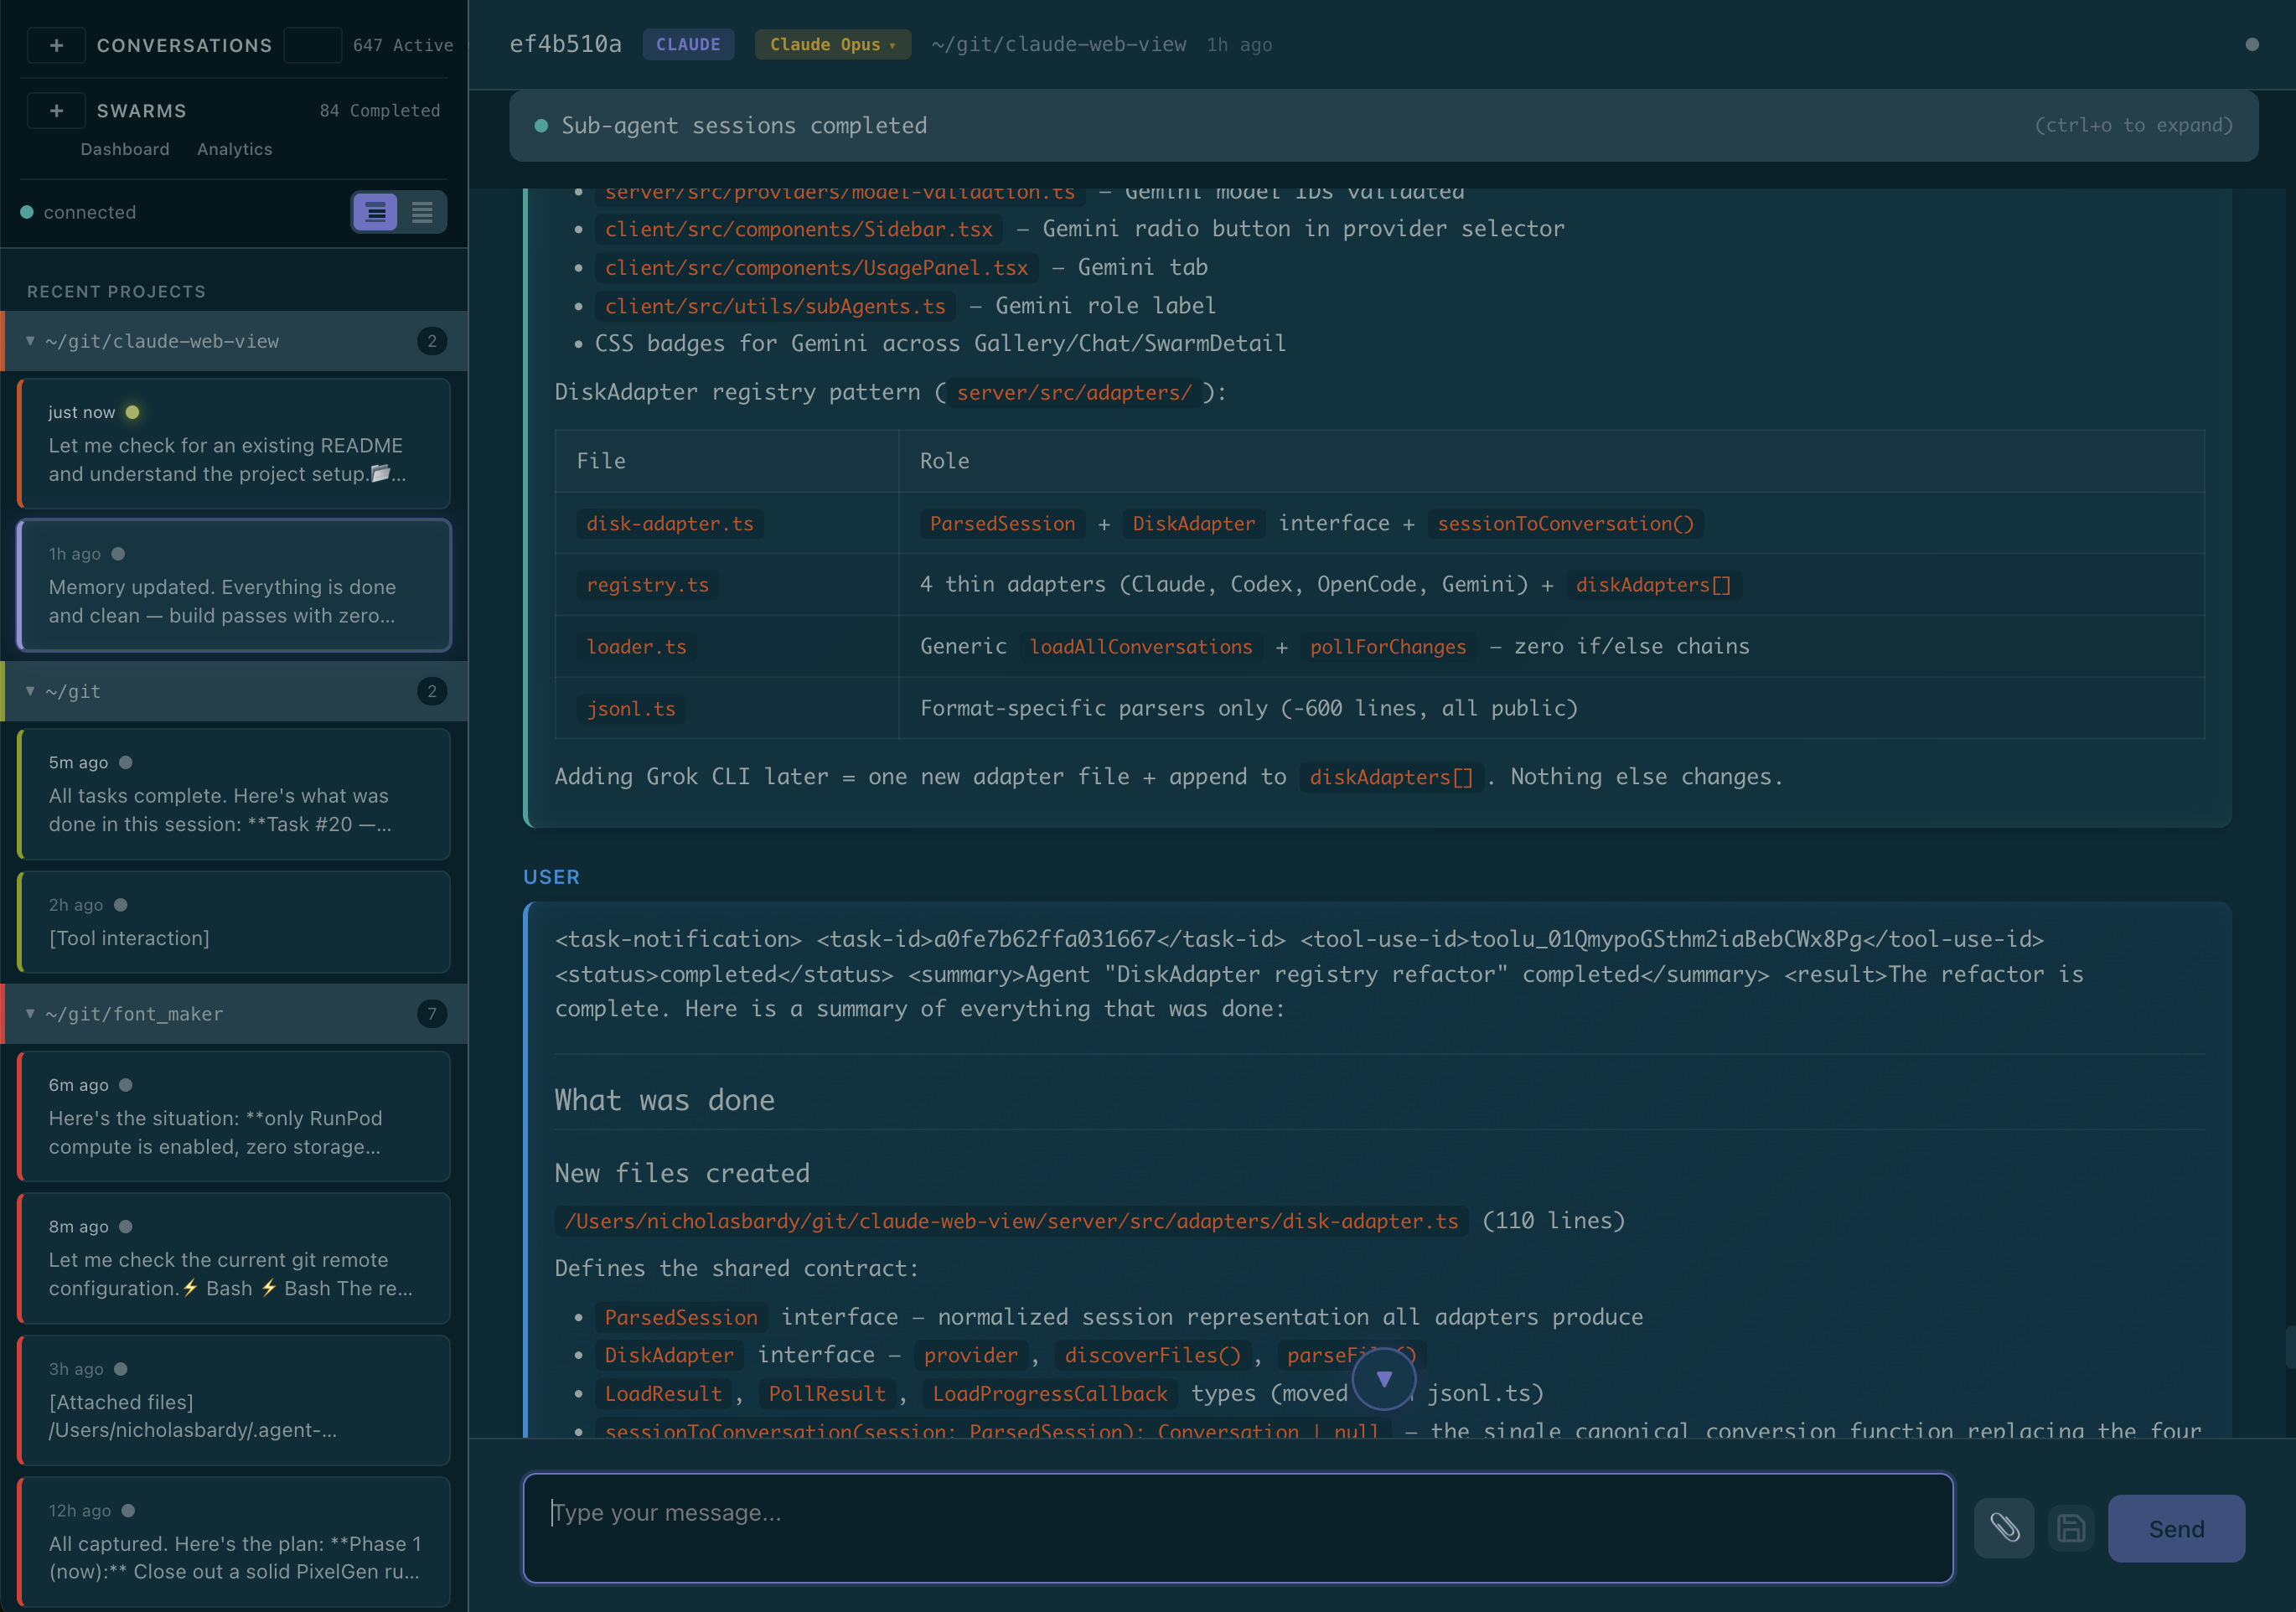
Task: Switch to flat list view toggle
Action: click(422, 212)
